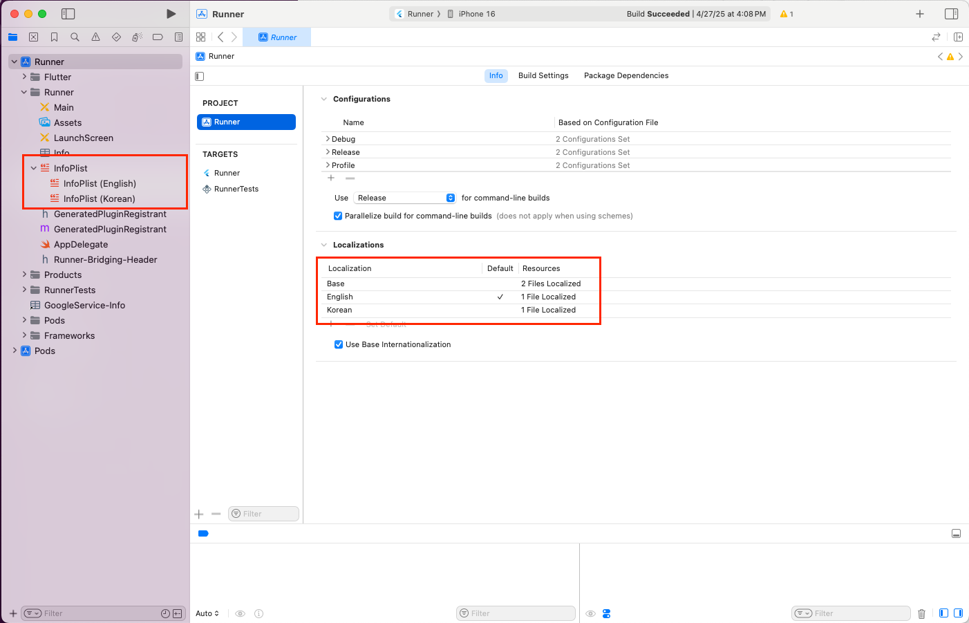Open the Report navigator
The image size is (969, 623).
coord(178,37)
